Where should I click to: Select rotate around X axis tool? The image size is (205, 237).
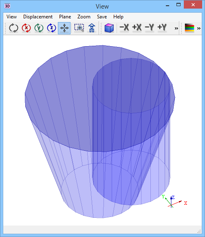(26, 28)
